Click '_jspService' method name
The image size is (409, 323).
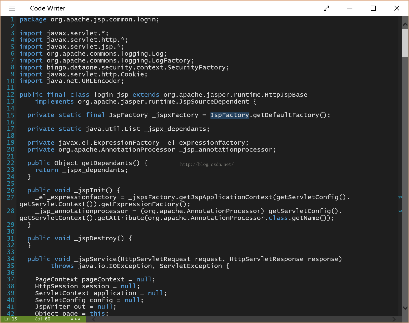click(95, 259)
